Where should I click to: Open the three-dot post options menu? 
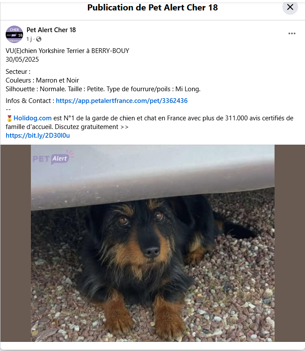tap(292, 33)
